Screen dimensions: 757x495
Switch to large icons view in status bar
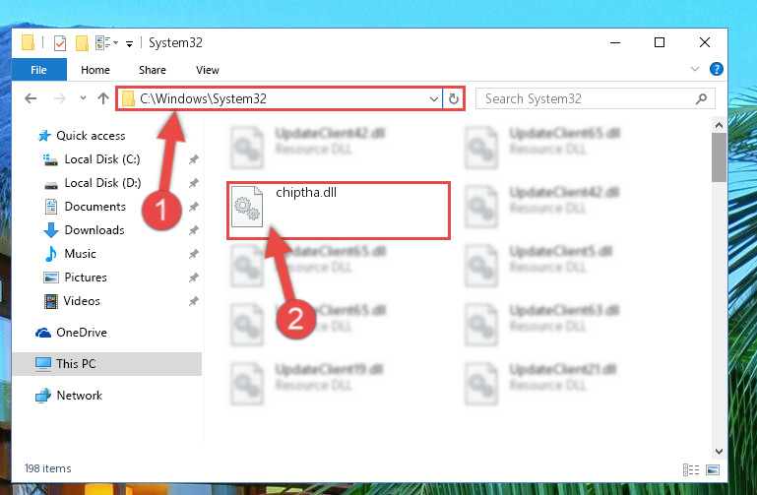click(x=713, y=469)
